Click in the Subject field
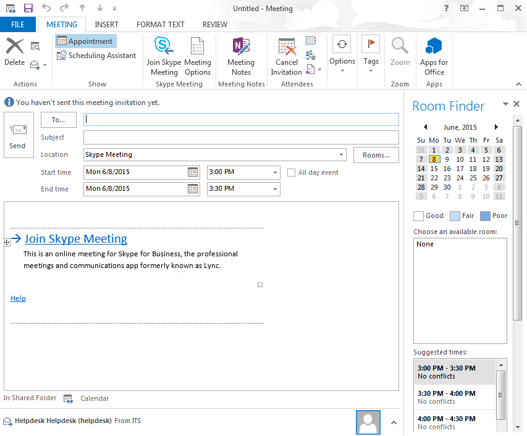 (241, 137)
